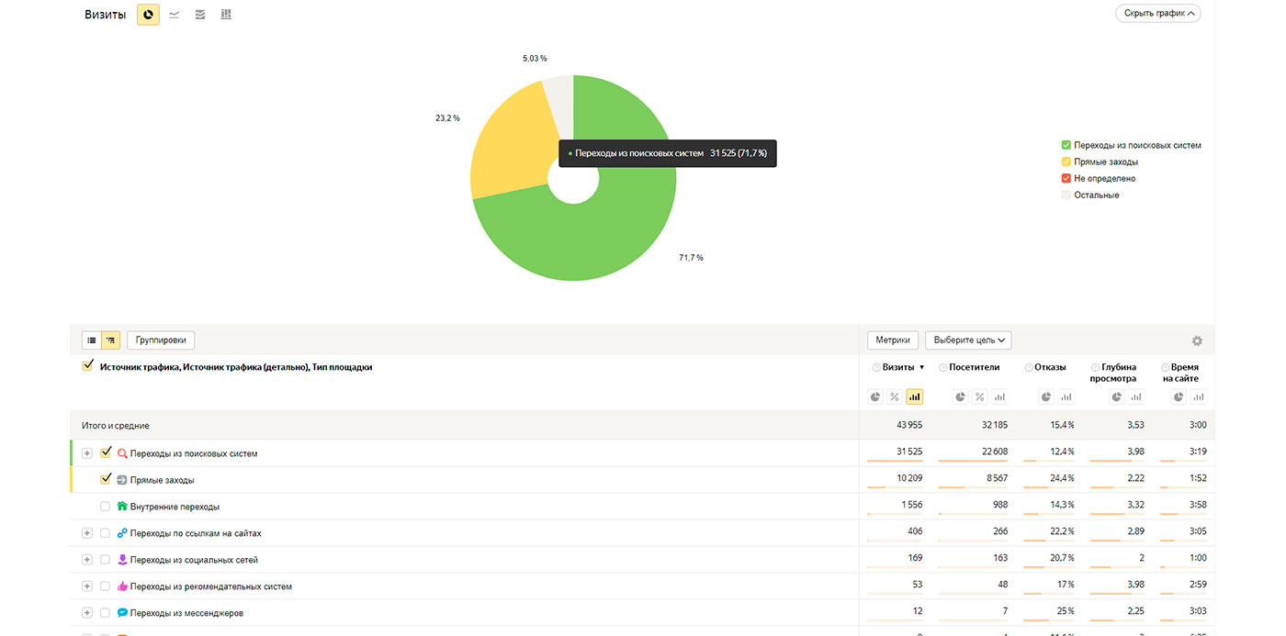Uncheck Переходы из поисковых систем row checkbox
Image resolution: width=1286 pixels, height=636 pixels.
(105, 452)
